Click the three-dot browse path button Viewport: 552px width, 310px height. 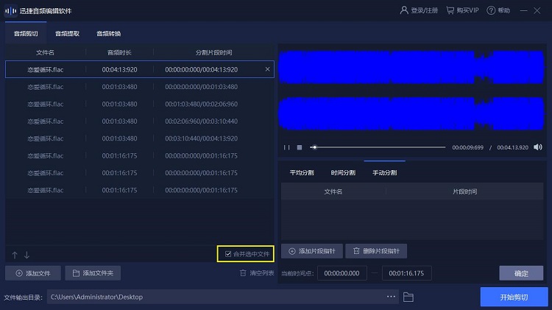tap(392, 297)
